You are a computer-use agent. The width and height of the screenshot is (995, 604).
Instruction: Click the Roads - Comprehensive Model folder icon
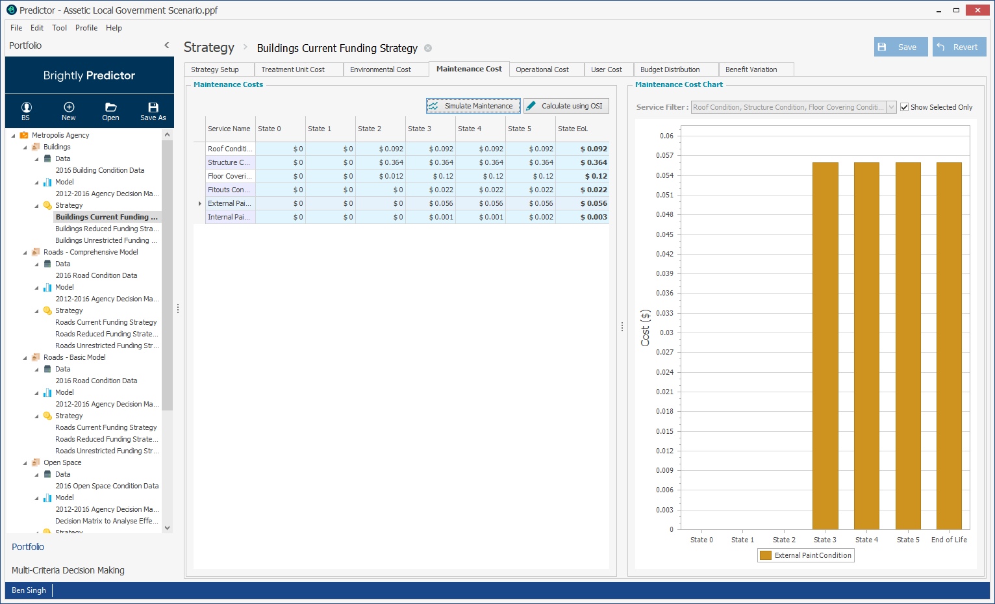coord(36,252)
